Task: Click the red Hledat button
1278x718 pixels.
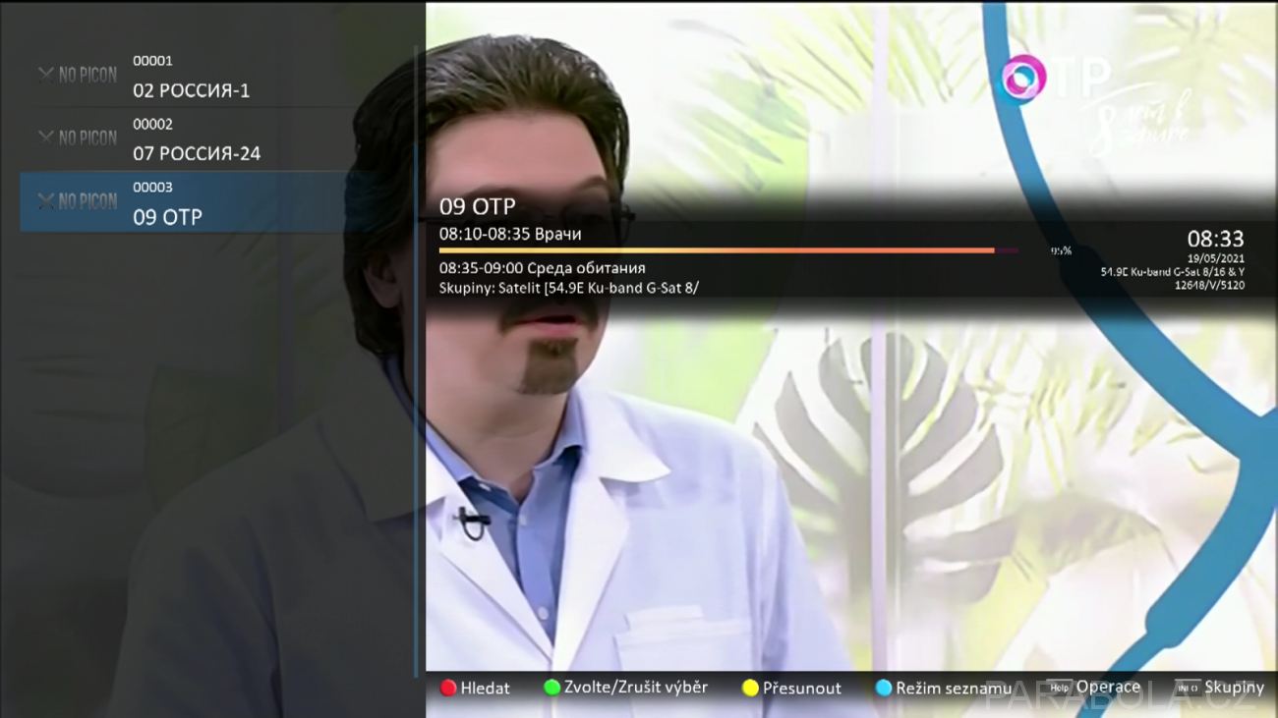Action: point(448,689)
